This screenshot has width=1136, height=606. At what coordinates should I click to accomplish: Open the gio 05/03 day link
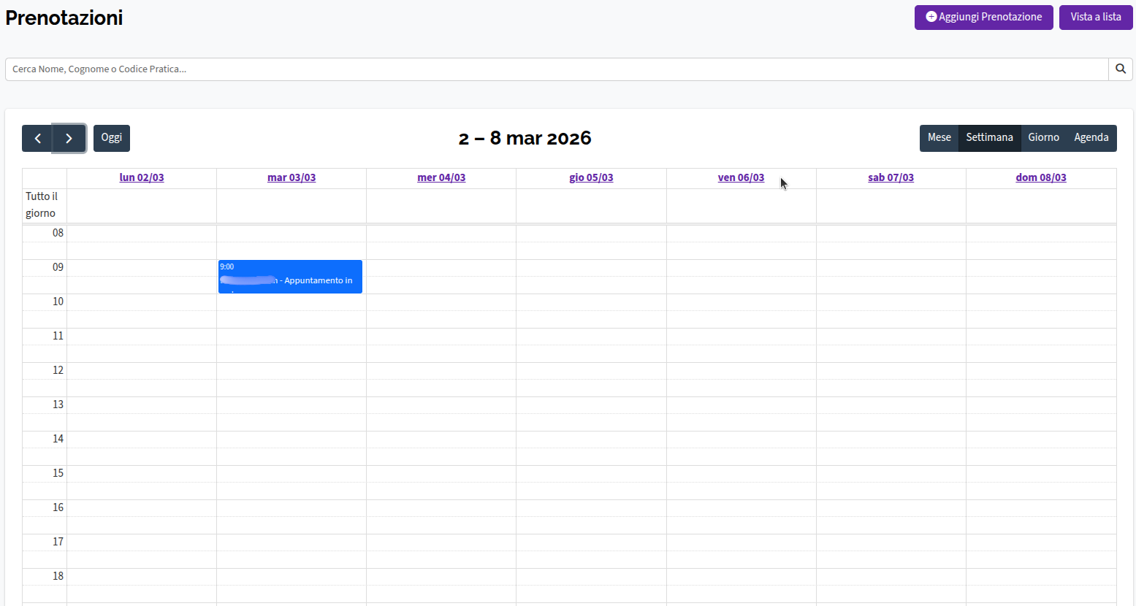click(x=591, y=177)
